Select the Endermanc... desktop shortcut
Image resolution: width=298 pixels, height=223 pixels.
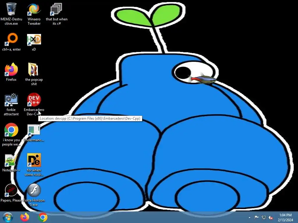tap(34, 130)
